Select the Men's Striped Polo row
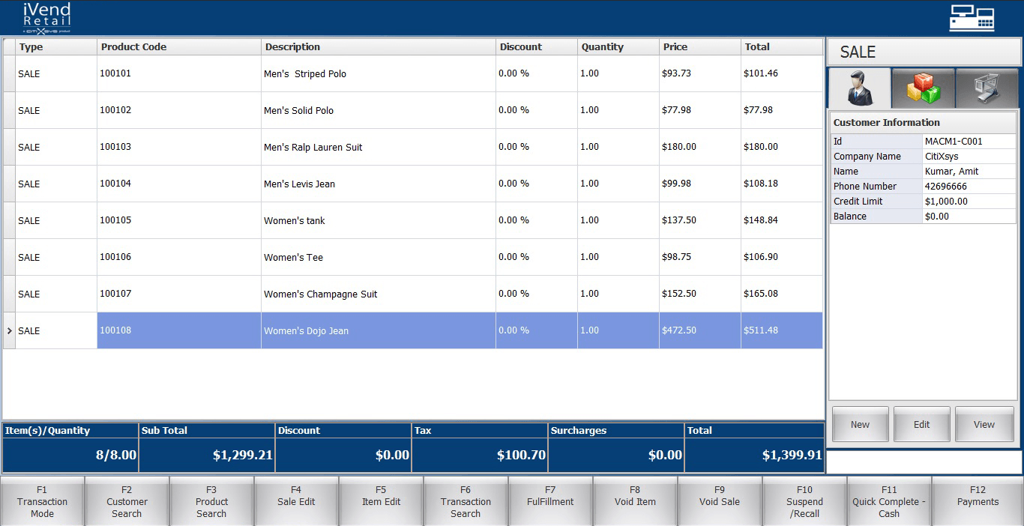 pos(305,73)
